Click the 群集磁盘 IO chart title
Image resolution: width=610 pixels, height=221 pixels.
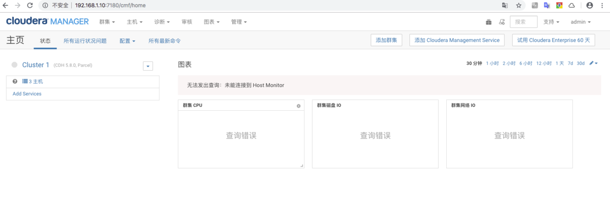pos(329,105)
